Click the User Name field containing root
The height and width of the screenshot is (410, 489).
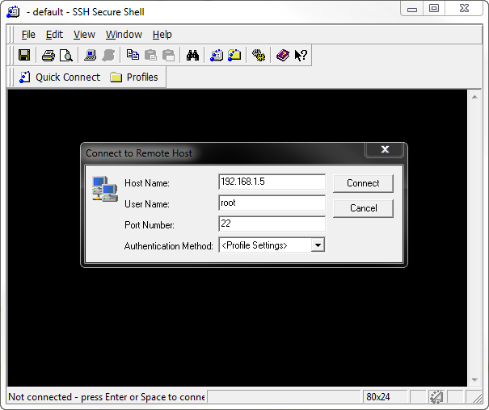tap(272, 203)
